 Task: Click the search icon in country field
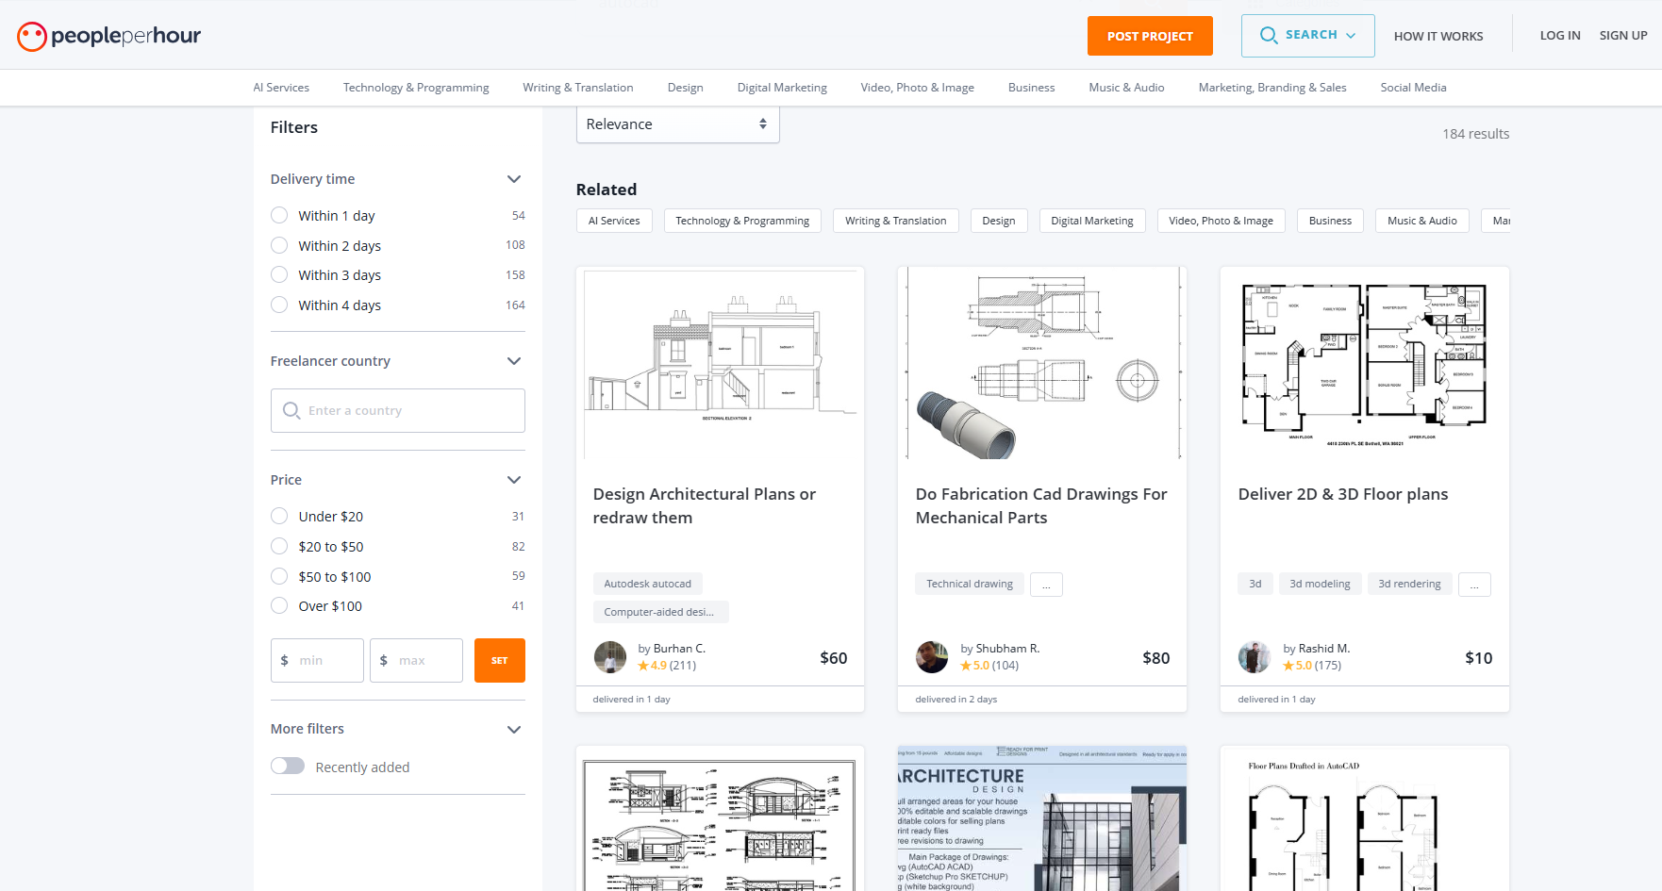(x=291, y=411)
